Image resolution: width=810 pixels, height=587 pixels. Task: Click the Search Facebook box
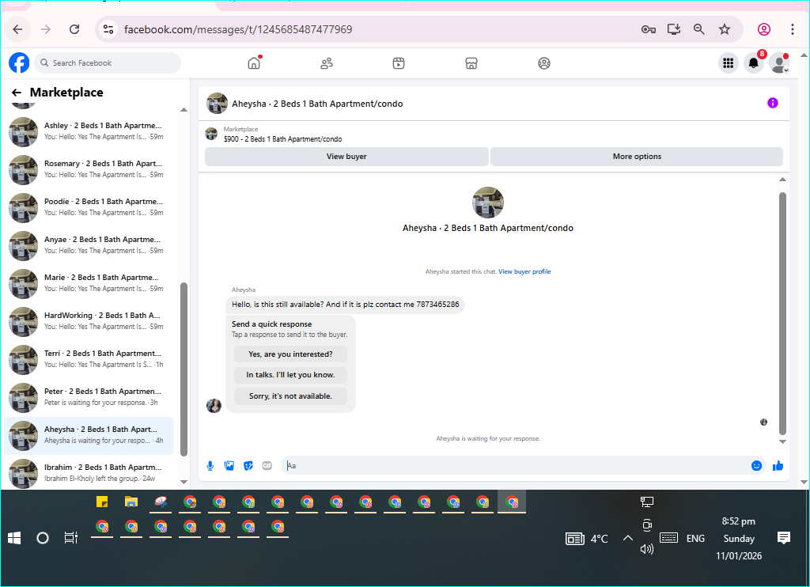[x=108, y=63]
